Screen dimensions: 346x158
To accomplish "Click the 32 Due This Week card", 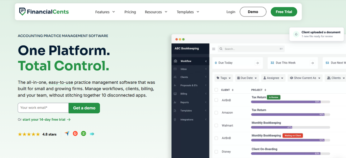I will coord(293,63).
